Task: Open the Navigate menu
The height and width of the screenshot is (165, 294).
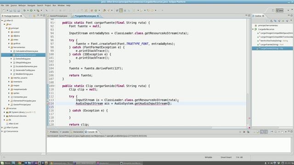Action: tap(31, 5)
